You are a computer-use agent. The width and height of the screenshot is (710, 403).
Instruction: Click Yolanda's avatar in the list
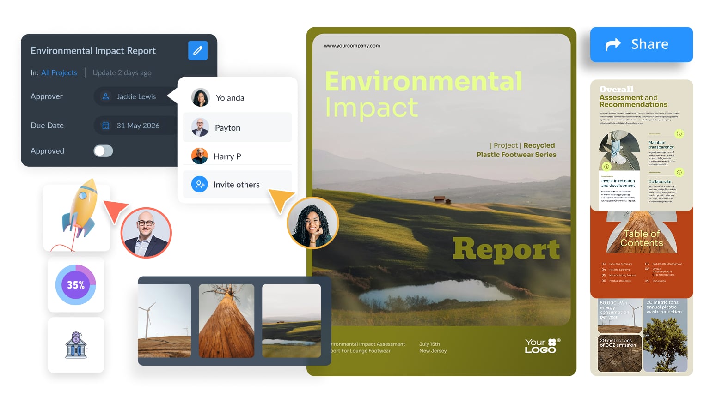(x=200, y=98)
